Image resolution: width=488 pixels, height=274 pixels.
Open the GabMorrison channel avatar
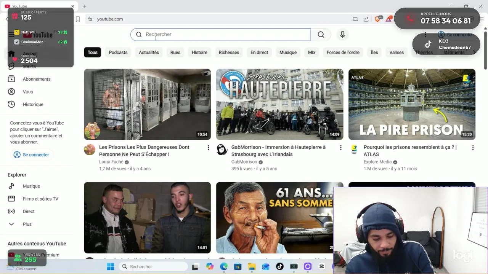click(x=222, y=150)
